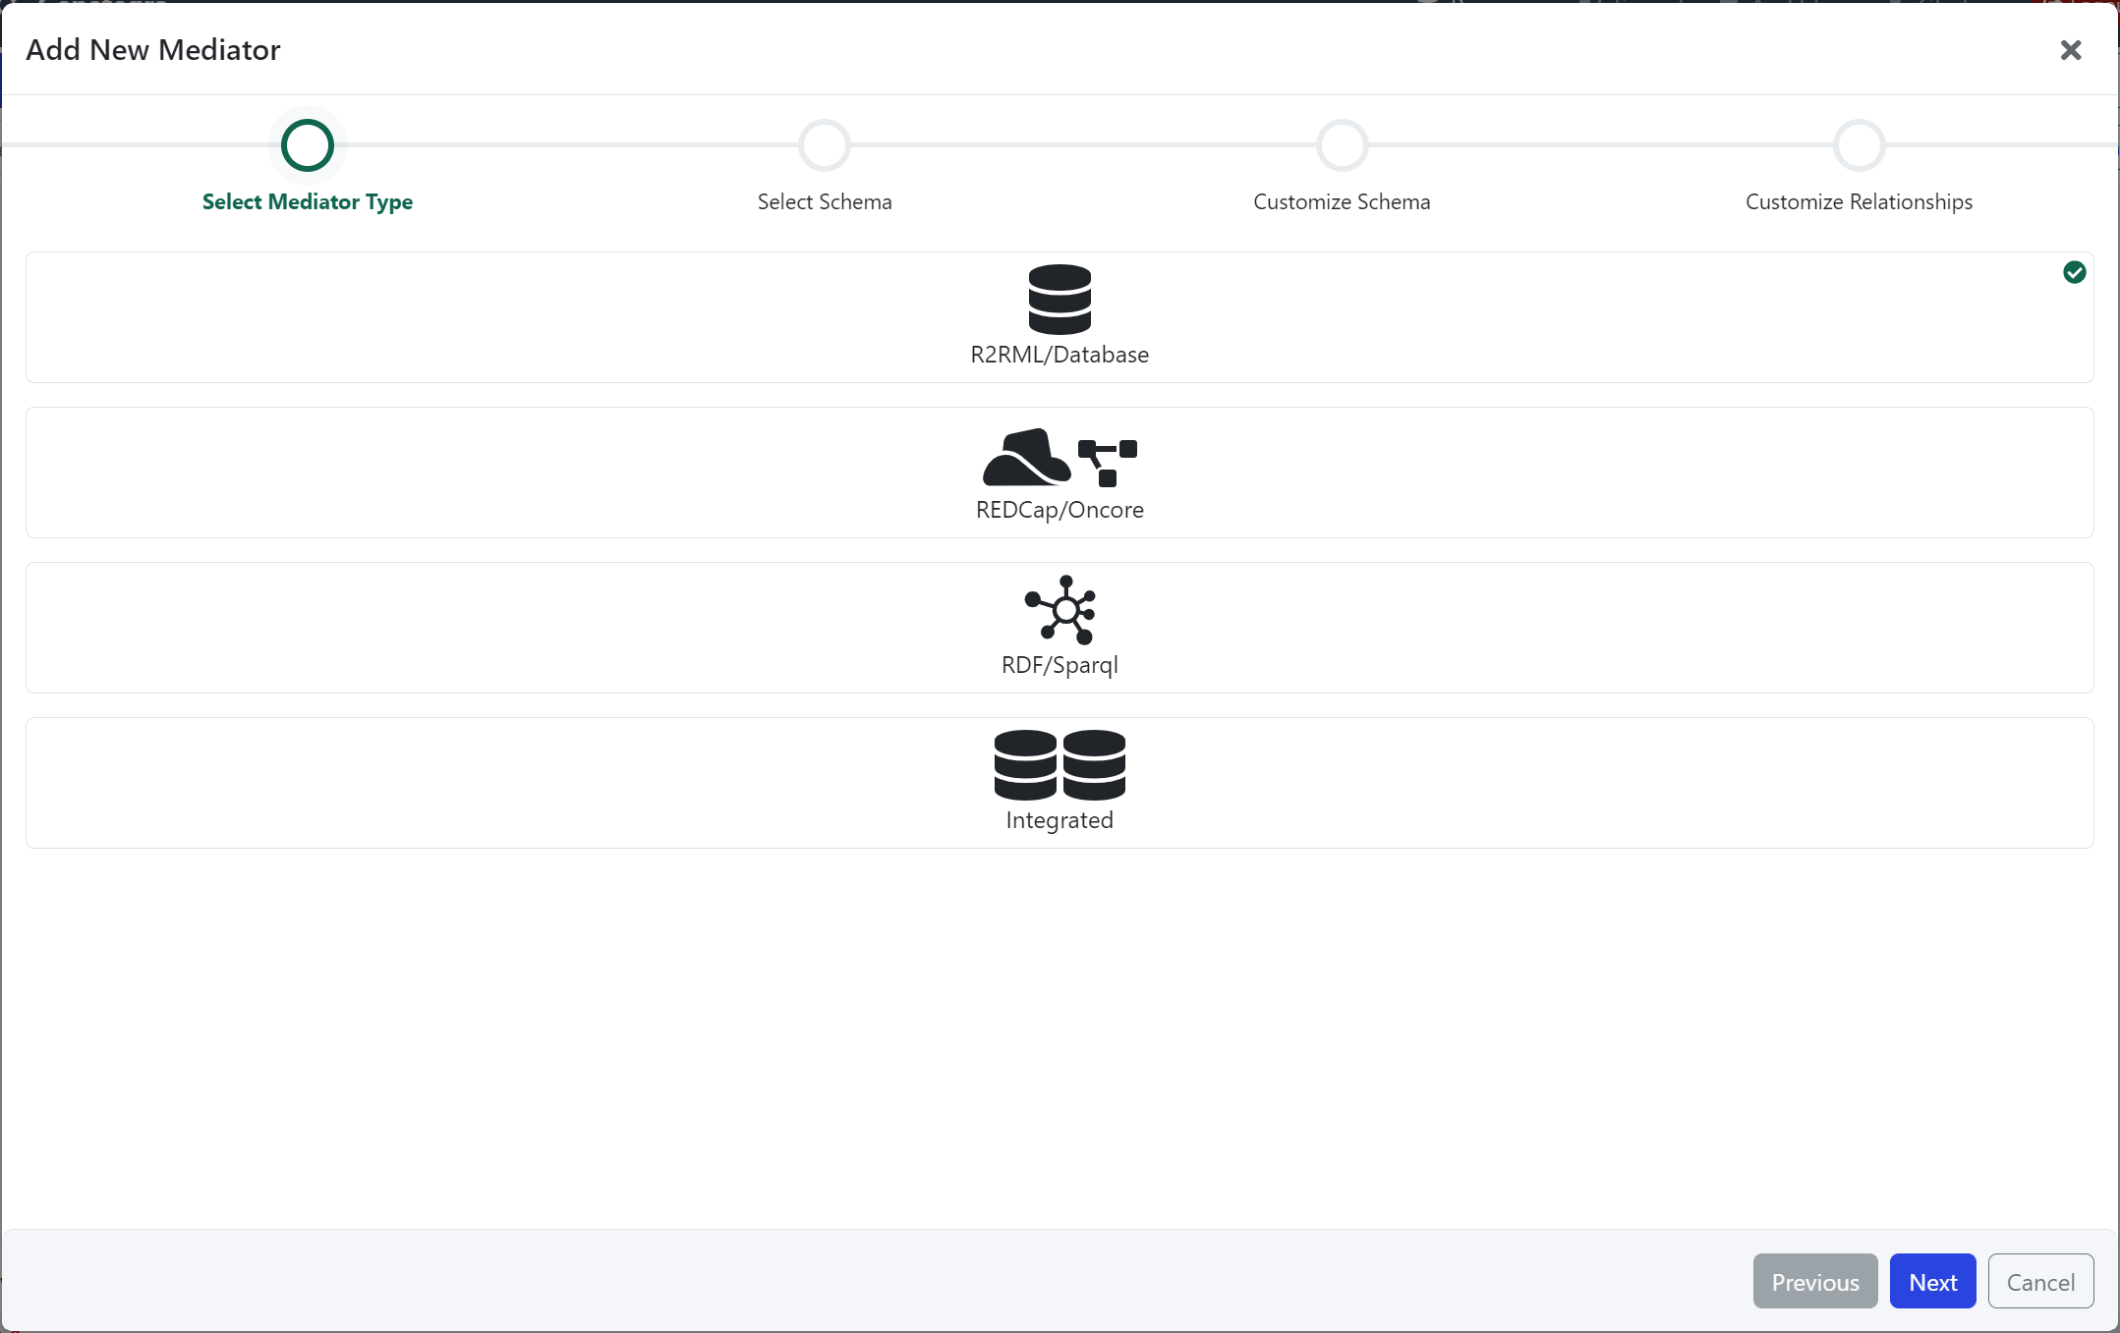Choose the REDCap/Oncore mediator type label
This screenshot has width=2120, height=1333.
[x=1060, y=510]
